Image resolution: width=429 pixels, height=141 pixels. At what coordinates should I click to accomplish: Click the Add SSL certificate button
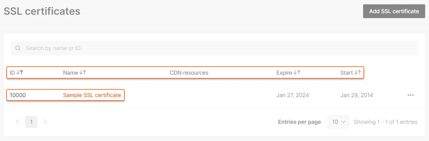point(394,11)
